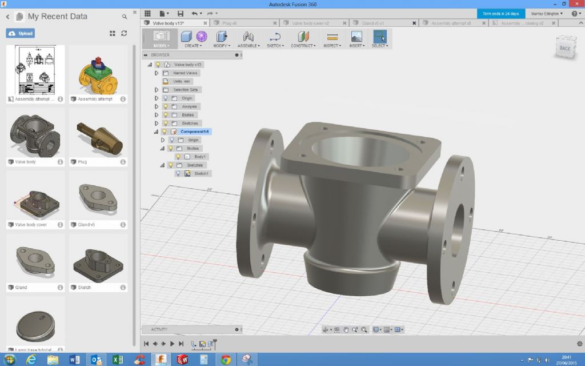The image size is (585, 366).
Task: Expand Origin under Component1:1
Action: point(163,140)
